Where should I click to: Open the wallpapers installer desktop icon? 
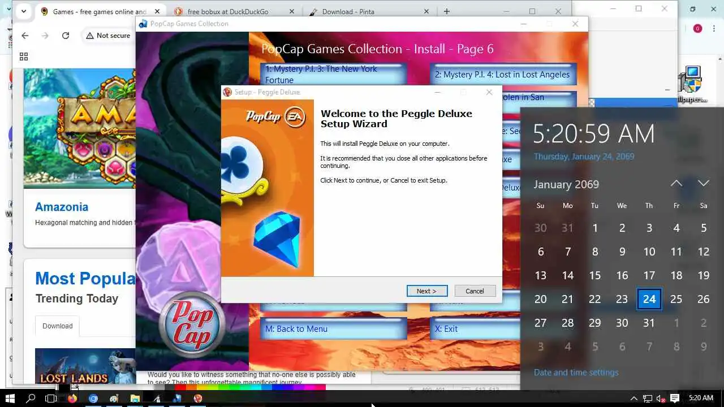[691, 85]
